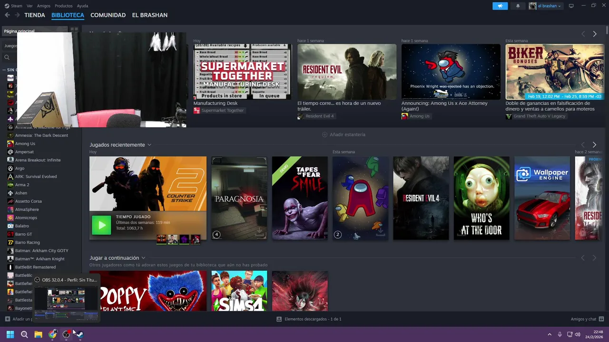Open Resident Evil 4 news publisher link
Image resolution: width=609 pixels, height=342 pixels.
(x=316, y=116)
